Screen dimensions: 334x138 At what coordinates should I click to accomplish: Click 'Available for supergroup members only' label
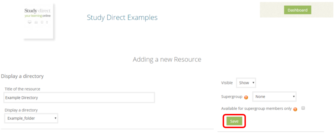[256, 108]
